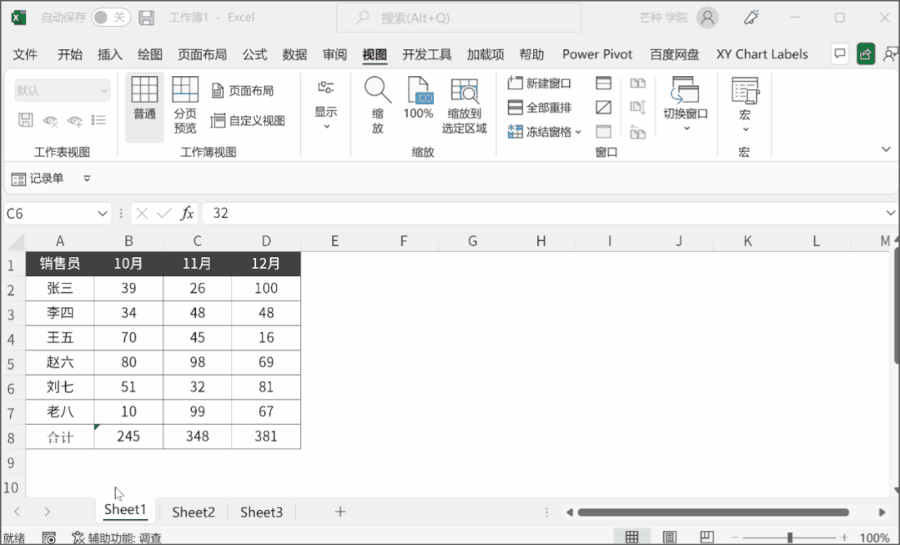Toggle the AutoSave (自动保存) switch
The width and height of the screenshot is (900, 545).
(110, 18)
